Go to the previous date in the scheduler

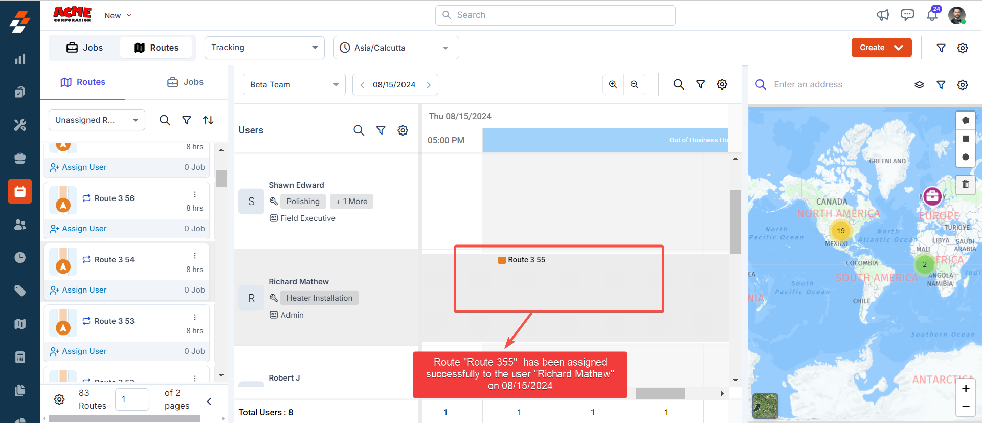pos(362,85)
